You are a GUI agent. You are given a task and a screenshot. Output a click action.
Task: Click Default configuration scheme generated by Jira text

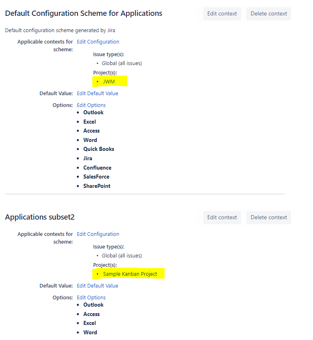pyautogui.click(x=60, y=31)
